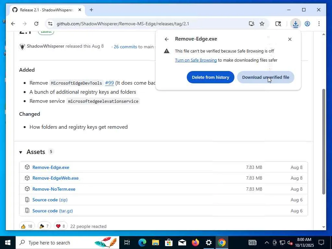Screen dimensions: 332x249
Task: Click scrollbar up arrow
Action: tap(324, 34)
